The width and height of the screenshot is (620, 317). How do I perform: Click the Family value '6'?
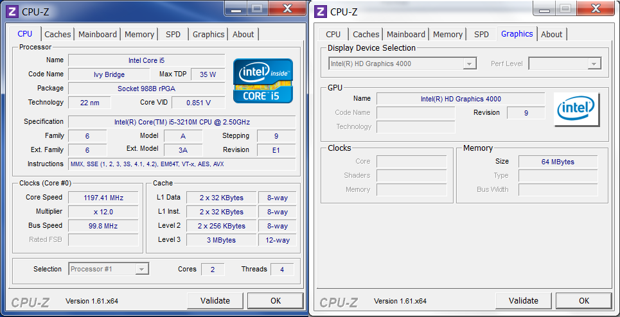(87, 136)
